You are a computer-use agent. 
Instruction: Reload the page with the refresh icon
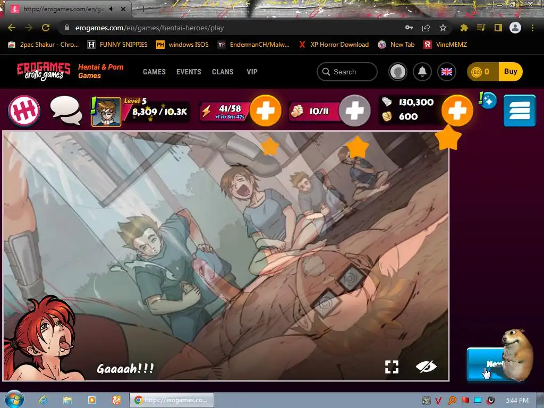[x=46, y=28]
